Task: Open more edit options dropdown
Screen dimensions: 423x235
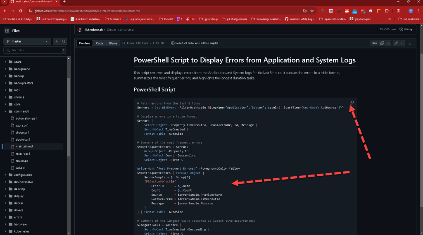Action: coord(402,43)
